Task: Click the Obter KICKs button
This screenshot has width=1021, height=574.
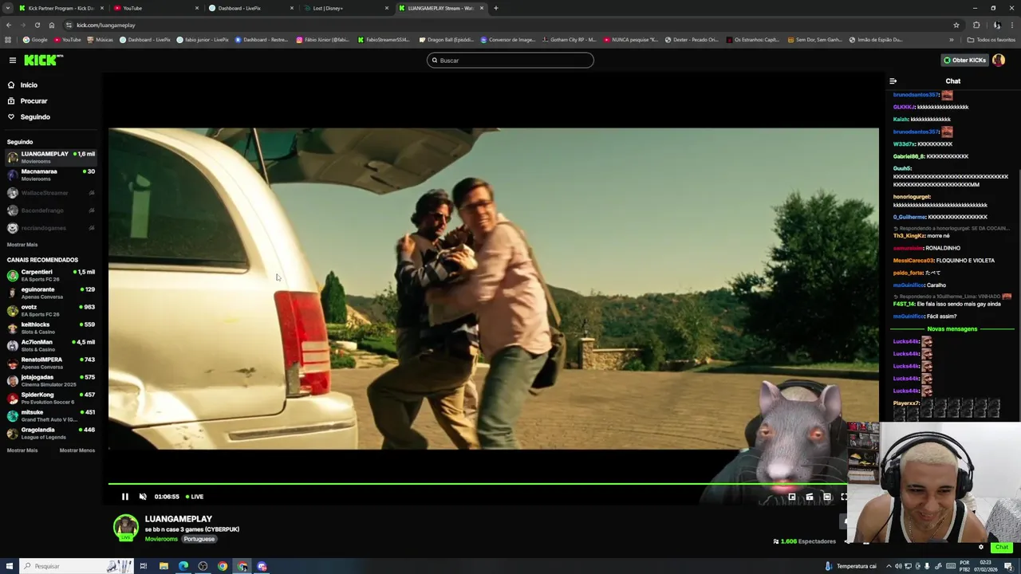Action: click(x=965, y=61)
